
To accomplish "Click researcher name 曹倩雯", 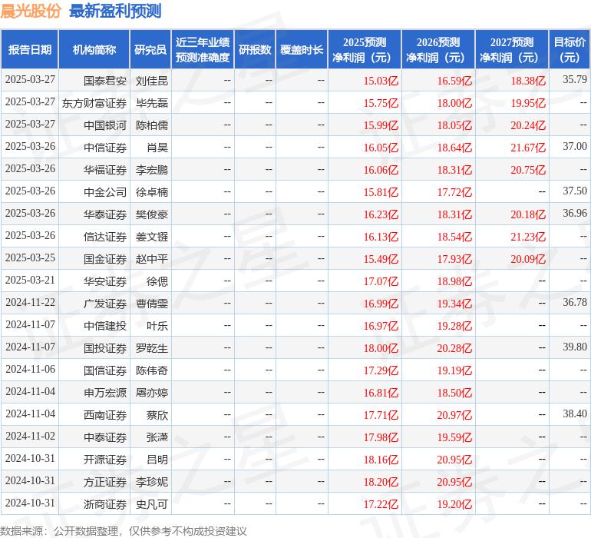I will pos(151,304).
